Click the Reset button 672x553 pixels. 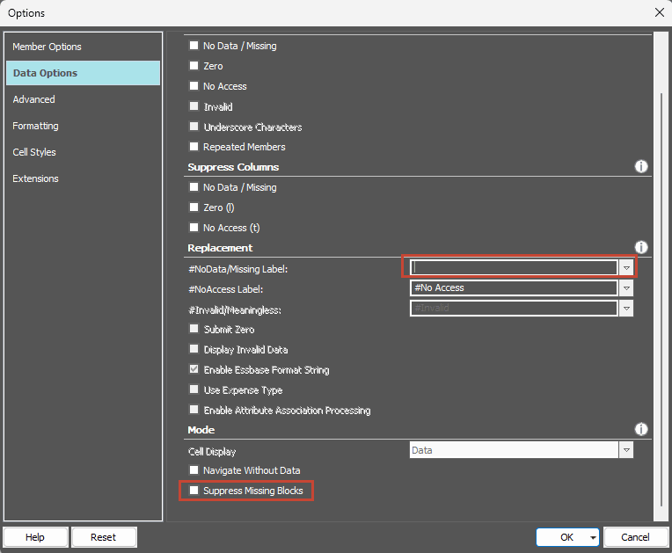click(x=104, y=537)
